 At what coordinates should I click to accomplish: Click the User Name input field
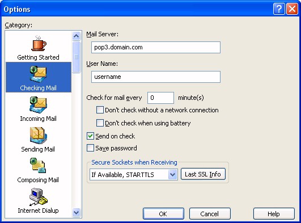point(156,77)
